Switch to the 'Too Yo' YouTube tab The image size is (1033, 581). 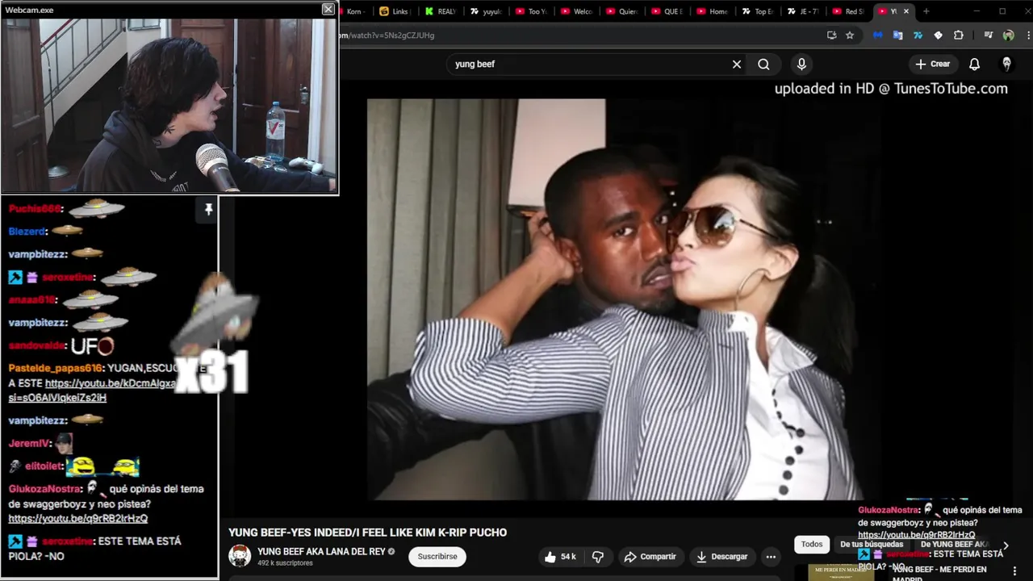tap(530, 11)
